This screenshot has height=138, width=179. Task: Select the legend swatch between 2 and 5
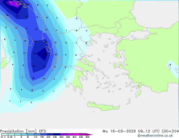[x=24, y=134]
